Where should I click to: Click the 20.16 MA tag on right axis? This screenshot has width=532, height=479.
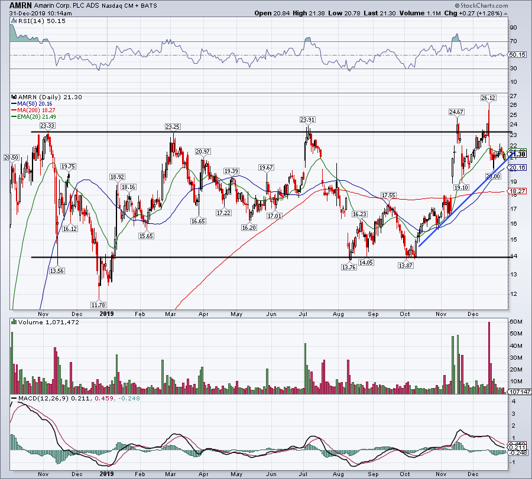click(517, 168)
